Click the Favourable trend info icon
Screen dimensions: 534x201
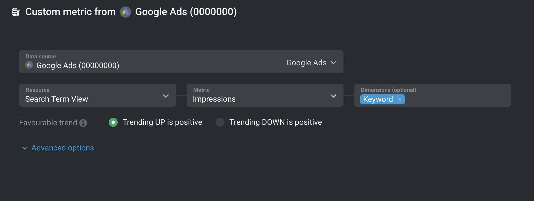[x=83, y=123]
